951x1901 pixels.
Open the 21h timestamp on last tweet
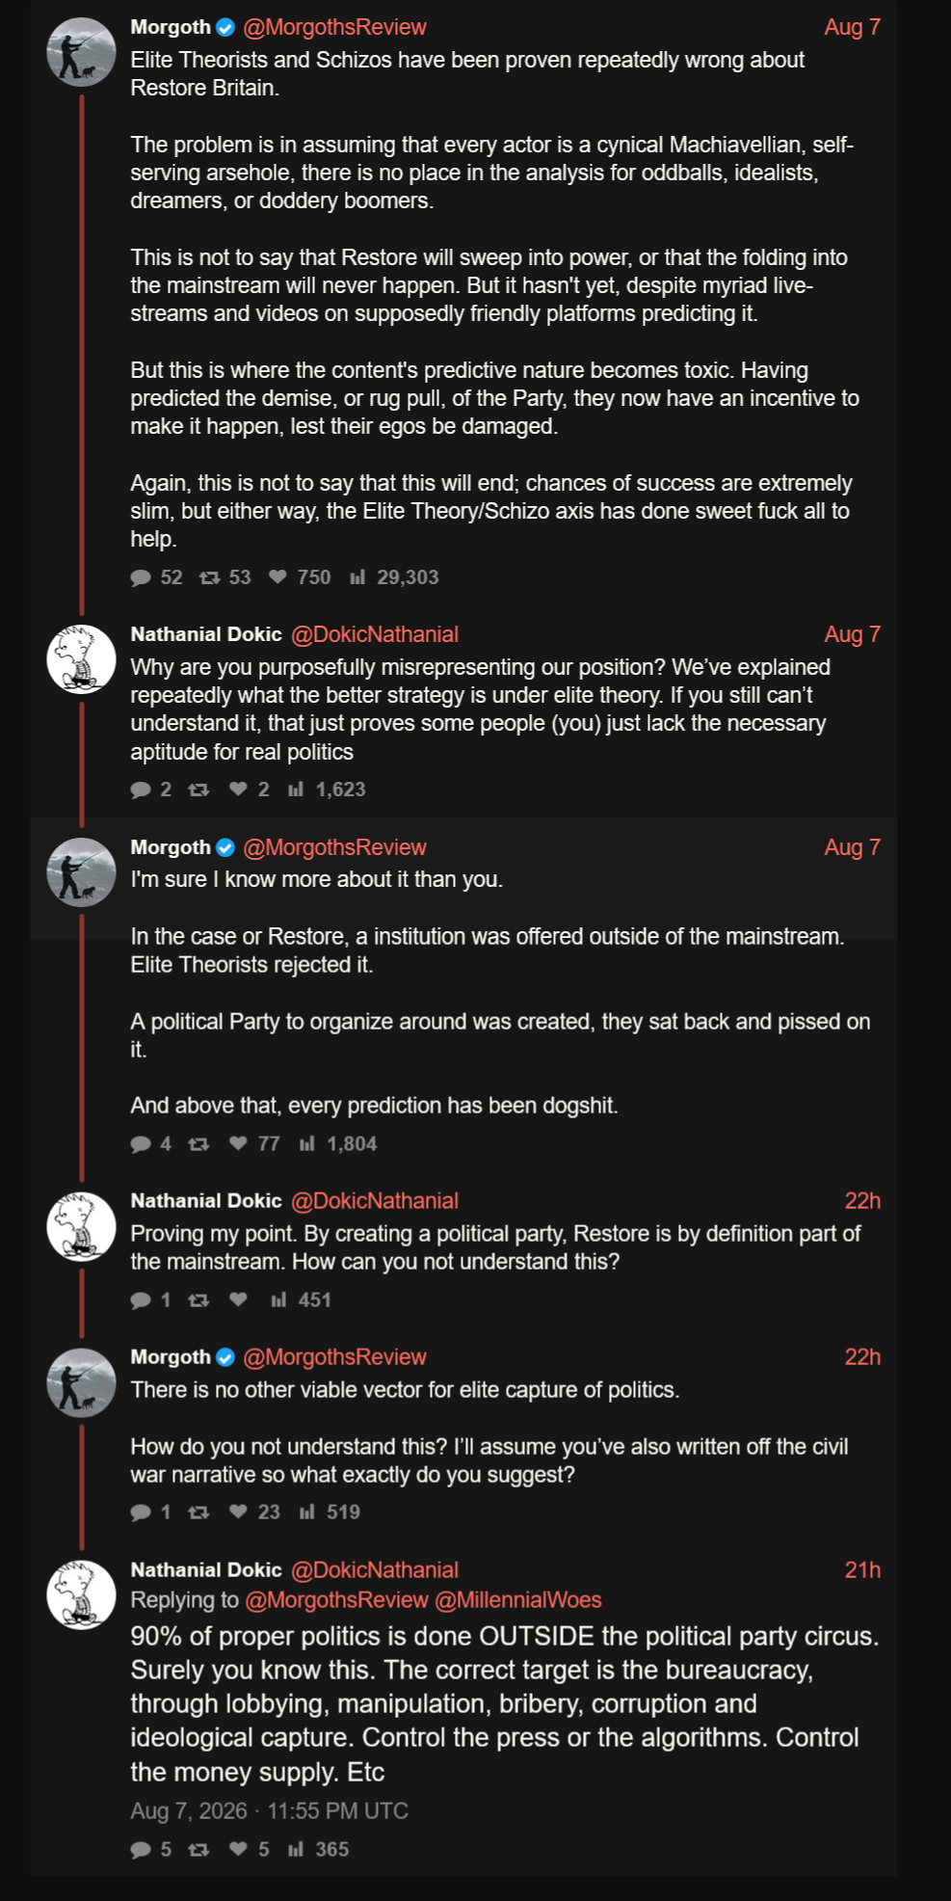click(862, 1569)
